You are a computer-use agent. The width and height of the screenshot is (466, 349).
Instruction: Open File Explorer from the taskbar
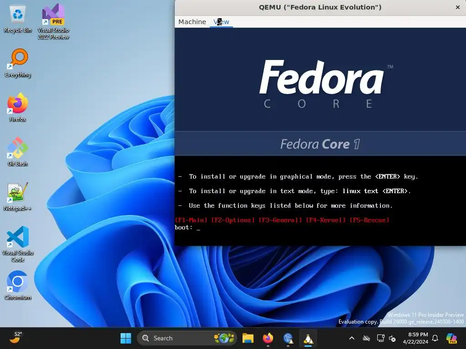pyautogui.click(x=248, y=338)
